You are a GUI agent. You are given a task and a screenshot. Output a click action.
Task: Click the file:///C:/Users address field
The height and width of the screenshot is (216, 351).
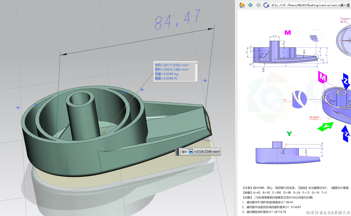point(311,5)
